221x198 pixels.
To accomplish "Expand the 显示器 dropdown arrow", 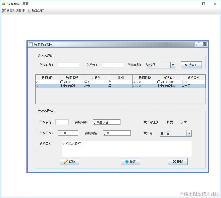I will tap(189, 133).
